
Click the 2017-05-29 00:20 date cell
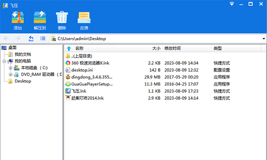[x=182, y=77]
